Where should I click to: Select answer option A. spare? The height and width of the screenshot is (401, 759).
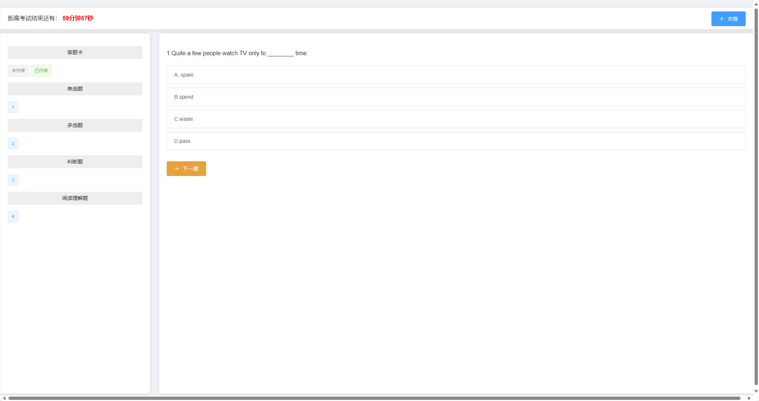click(456, 75)
